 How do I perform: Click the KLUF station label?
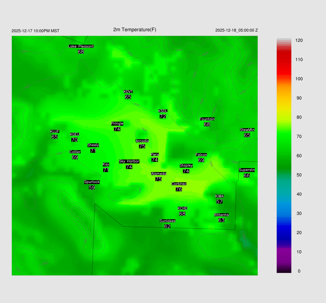point(54,131)
